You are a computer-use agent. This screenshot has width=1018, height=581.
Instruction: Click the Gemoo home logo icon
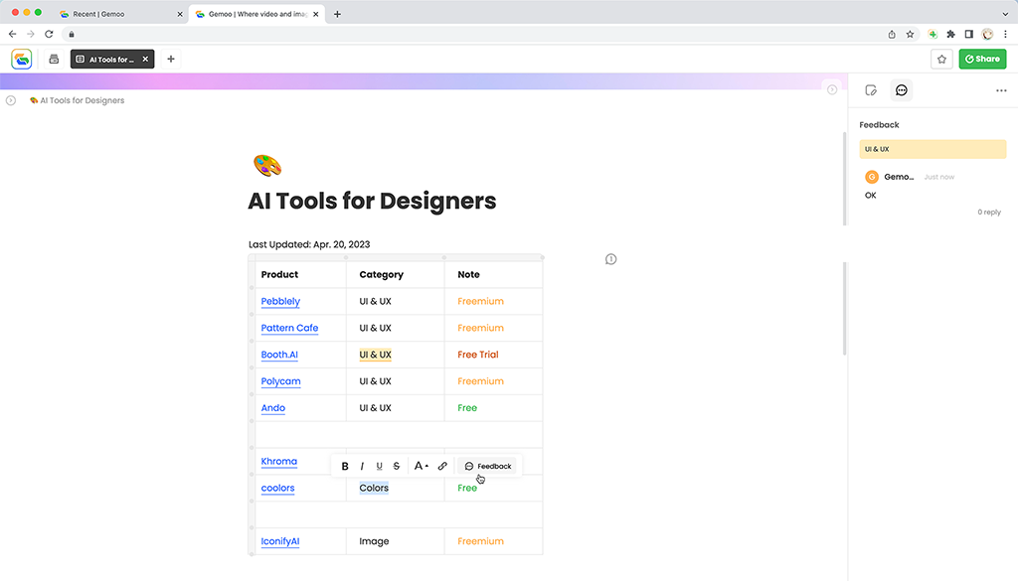22,59
